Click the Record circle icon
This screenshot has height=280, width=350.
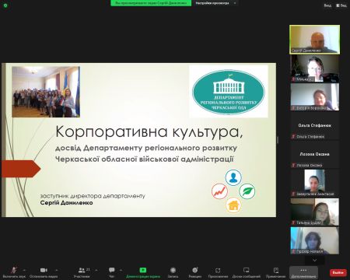point(173,270)
